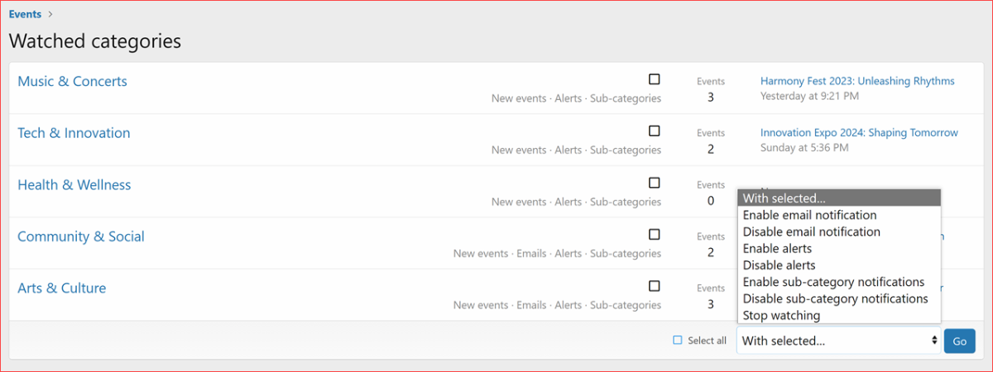Open the With selected dropdown

pos(838,341)
